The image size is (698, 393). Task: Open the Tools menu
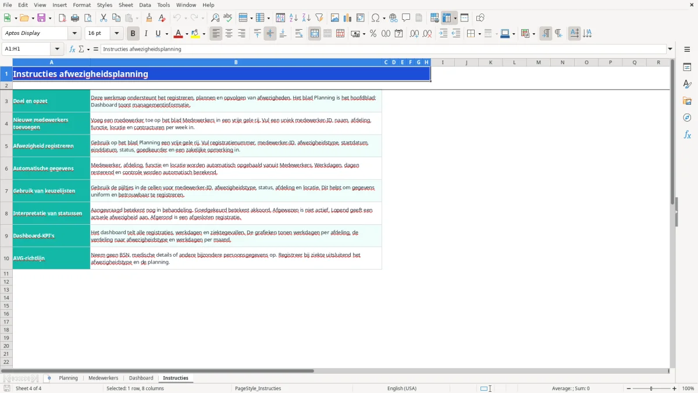[x=164, y=5]
